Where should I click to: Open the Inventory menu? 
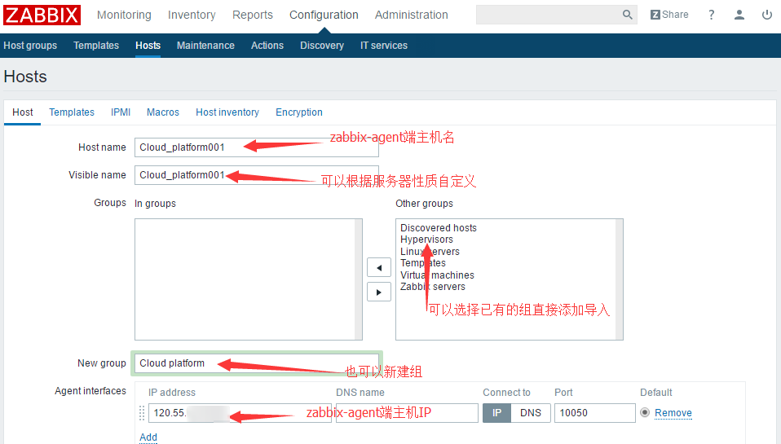tap(192, 15)
